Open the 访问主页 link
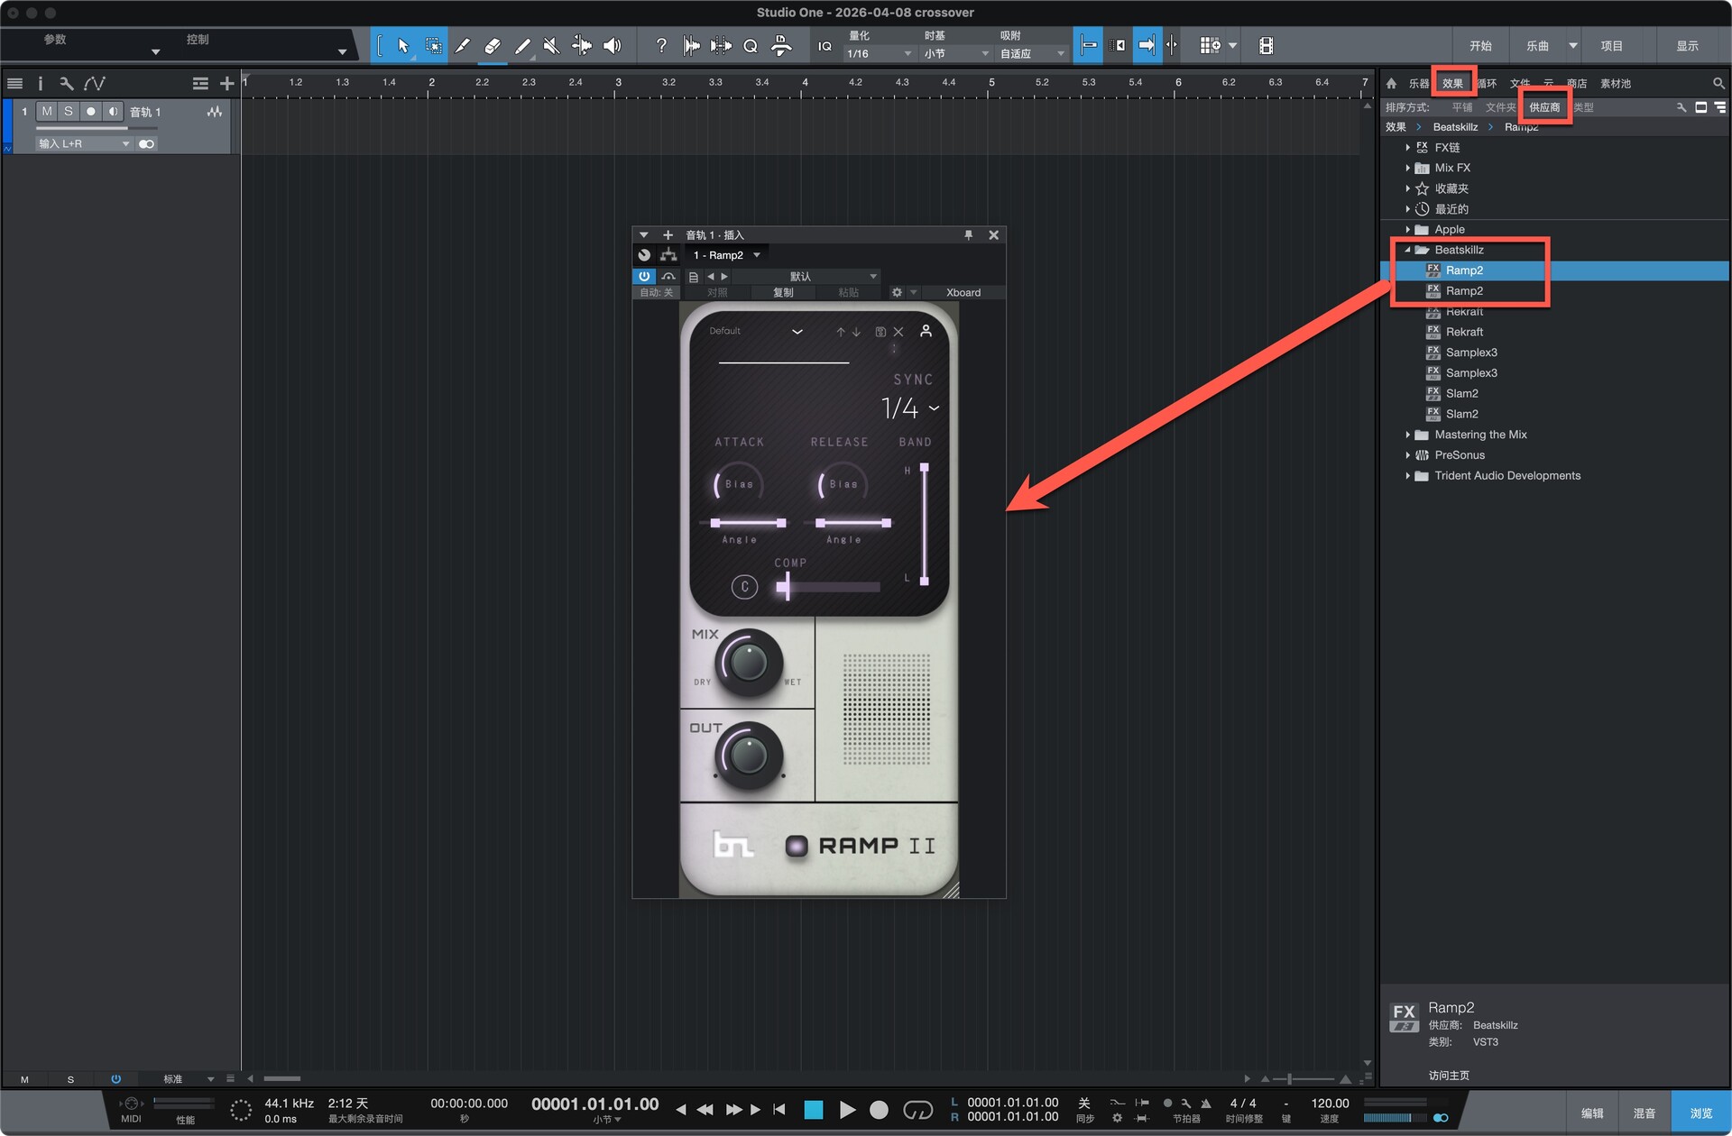The height and width of the screenshot is (1136, 1732). [x=1449, y=1076]
